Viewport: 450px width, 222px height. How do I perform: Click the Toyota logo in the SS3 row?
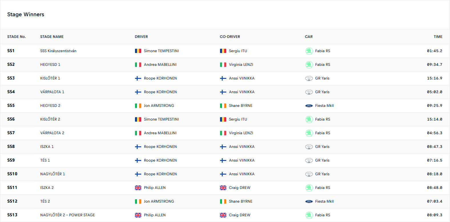pos(309,78)
